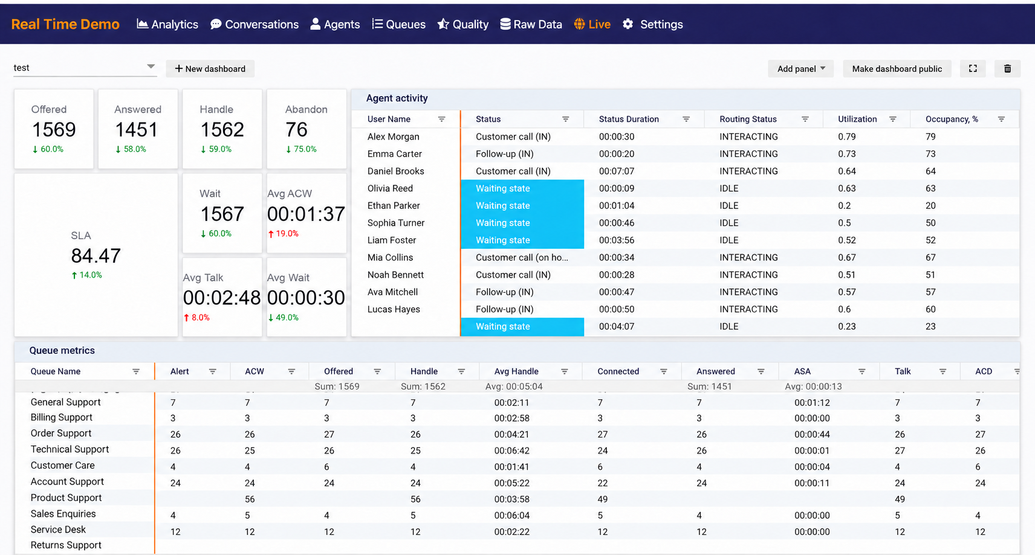Select the Mia Collins agent row
Image resolution: width=1035 pixels, height=555 pixels.
[685, 257]
